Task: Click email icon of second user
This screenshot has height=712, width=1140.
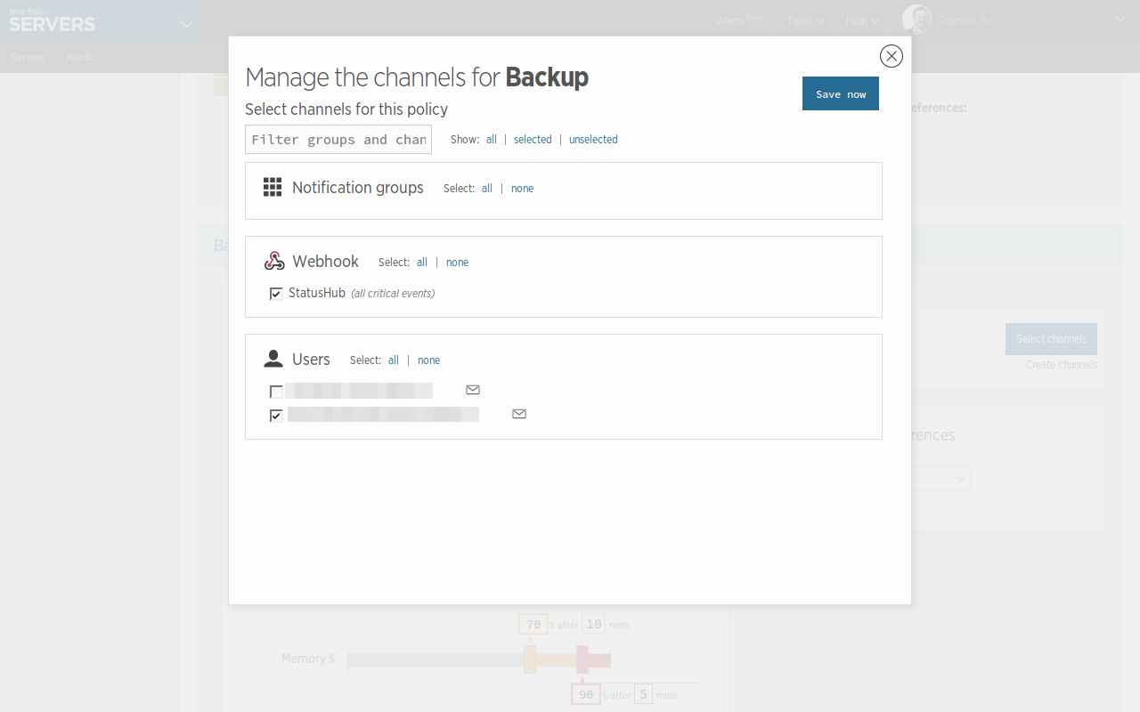Action: (x=519, y=414)
